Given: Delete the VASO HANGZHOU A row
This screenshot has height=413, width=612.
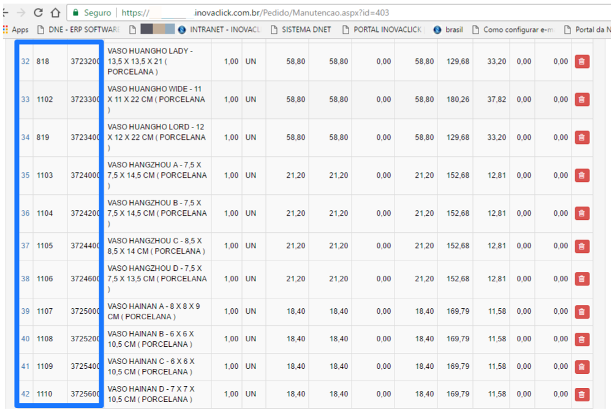Looking at the screenshot, I should click(581, 175).
